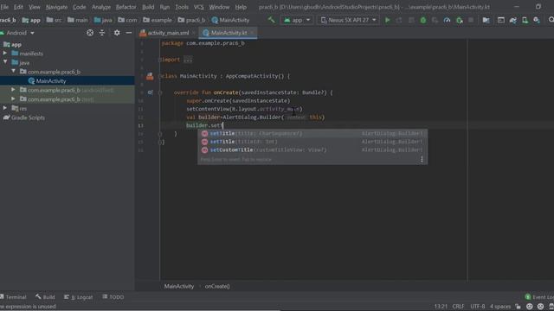Viewport: 554px width, 311px height.
Task: Unfold the collapsed import block
Action: point(159,60)
